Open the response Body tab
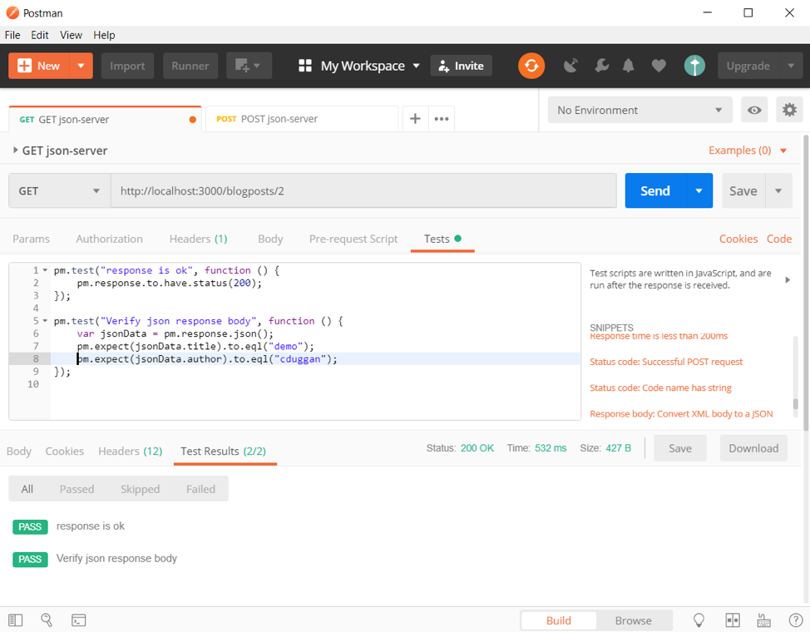Viewport: 810px width, 632px height. (19, 452)
